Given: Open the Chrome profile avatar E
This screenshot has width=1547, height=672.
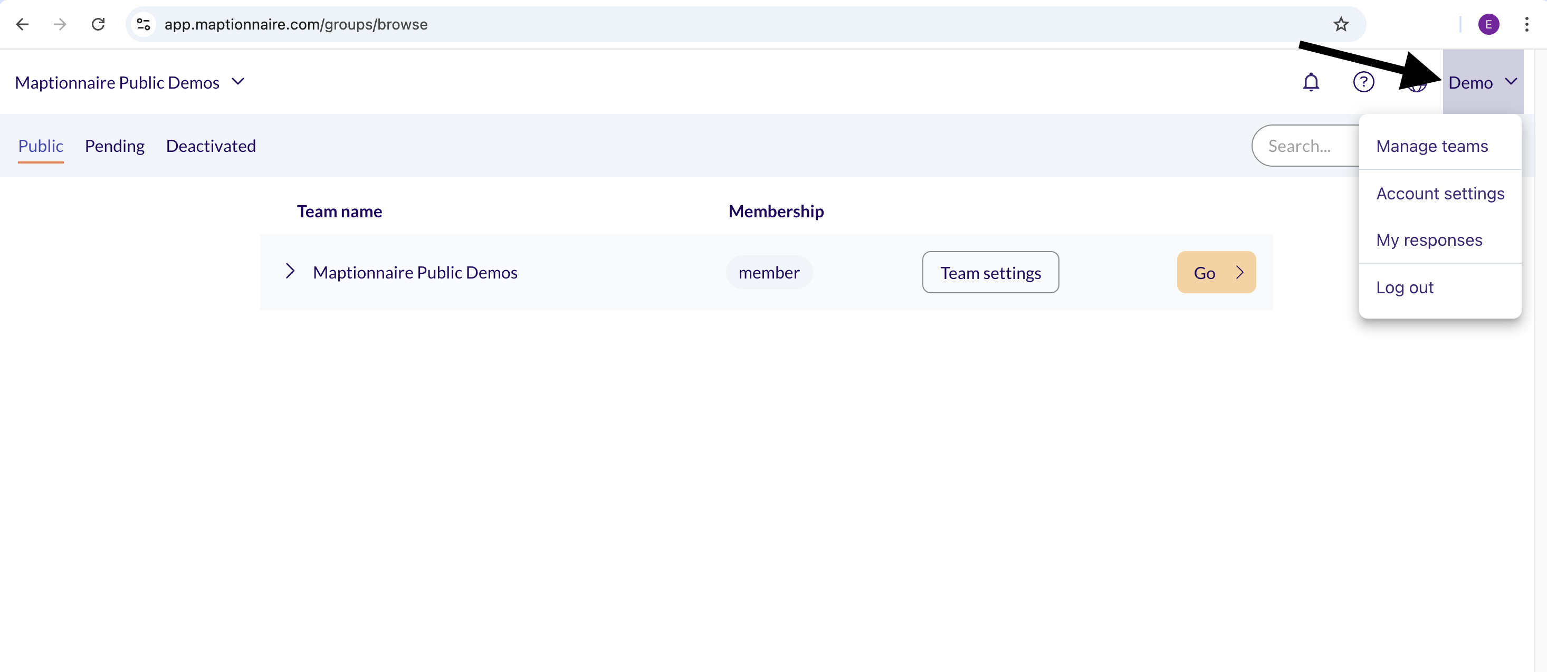Looking at the screenshot, I should pyautogui.click(x=1488, y=24).
